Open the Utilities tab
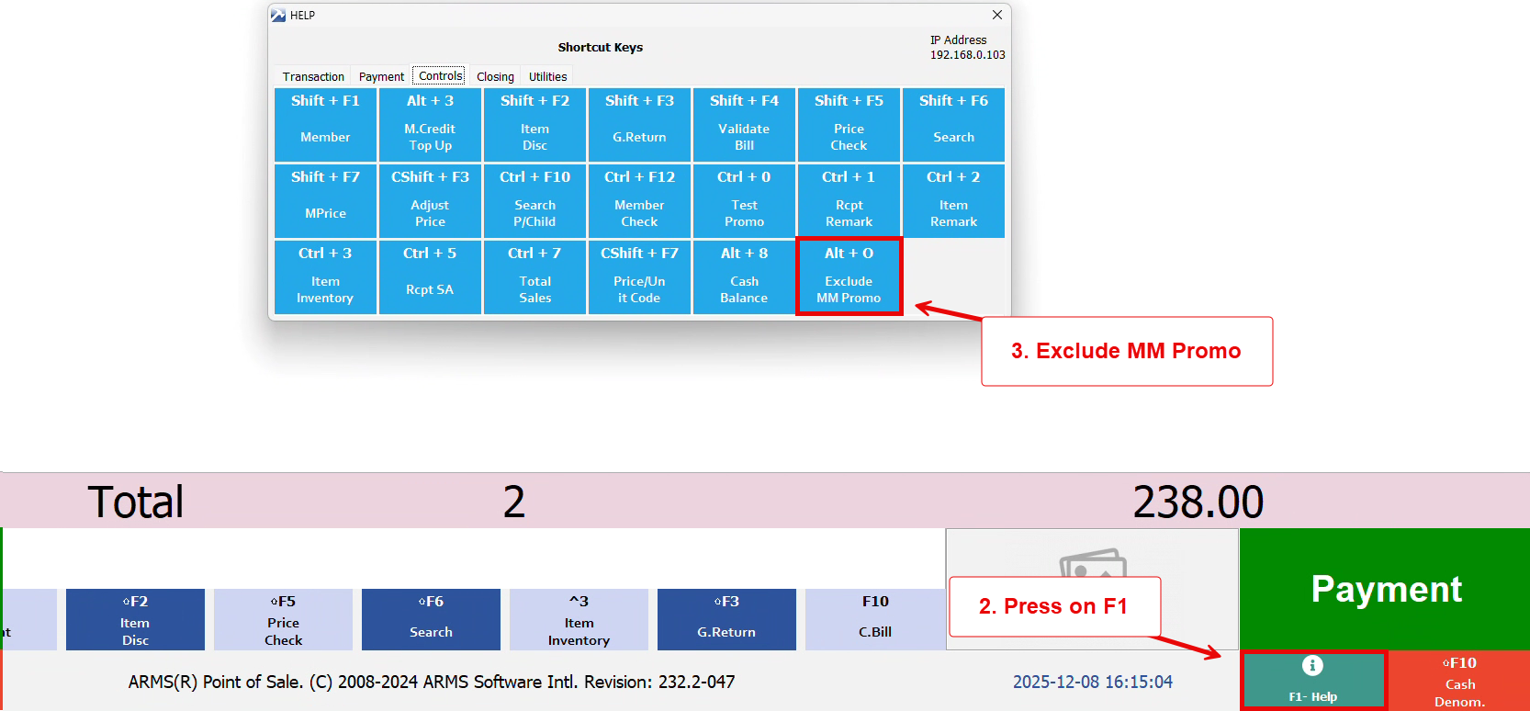 pyautogui.click(x=547, y=77)
